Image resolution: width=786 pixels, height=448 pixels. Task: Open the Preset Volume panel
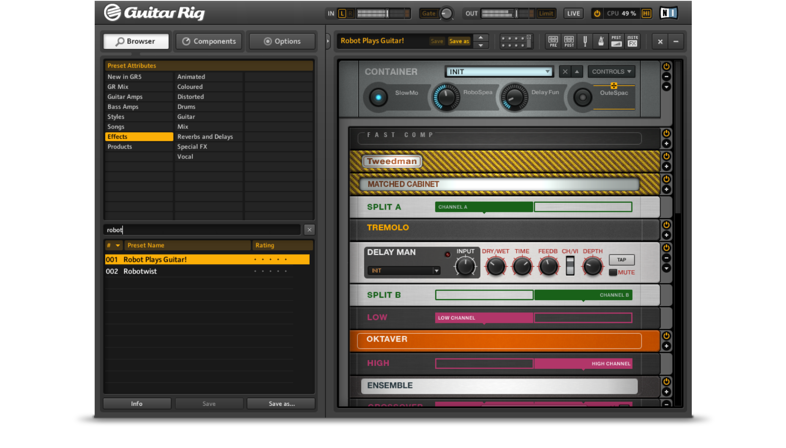tap(616, 41)
